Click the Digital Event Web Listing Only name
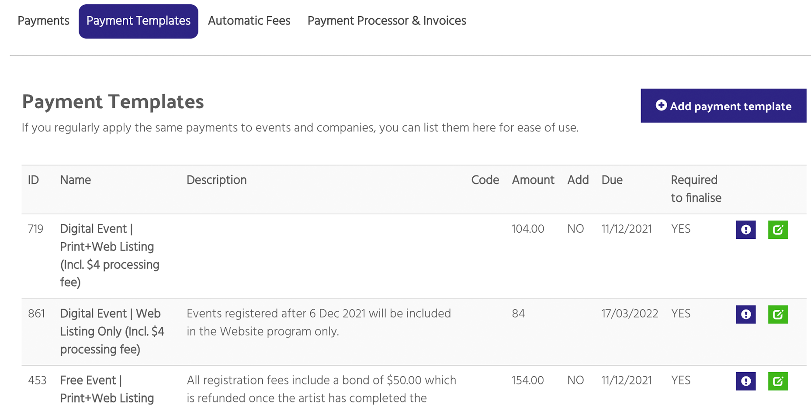Image resolution: width=811 pixels, height=405 pixels. coord(112,332)
